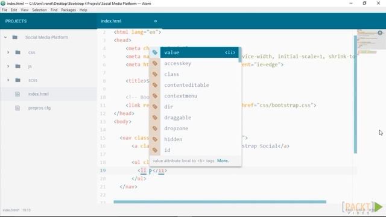Image resolution: width=386 pixels, height=217 pixels.
Task: Click the Atom app icon in title bar
Action: (x=3, y=4)
